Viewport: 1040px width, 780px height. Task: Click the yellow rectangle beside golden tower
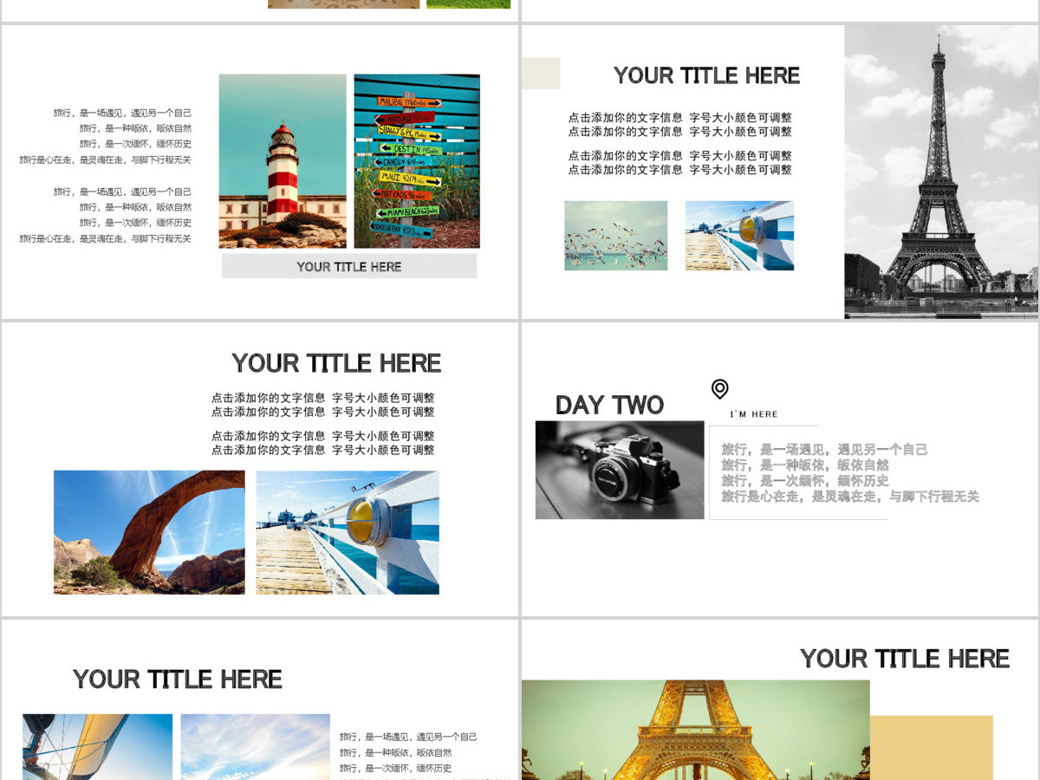pos(932,748)
